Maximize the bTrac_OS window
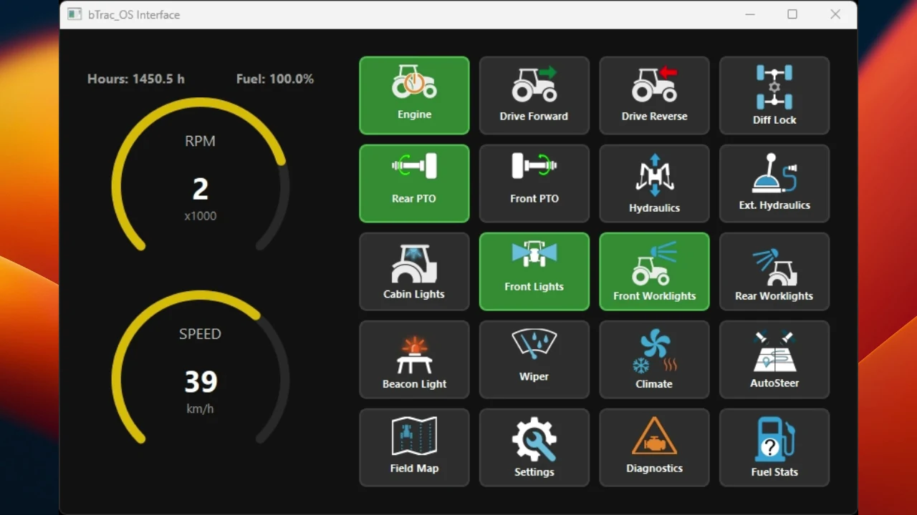The image size is (917, 515). pyautogui.click(x=792, y=14)
